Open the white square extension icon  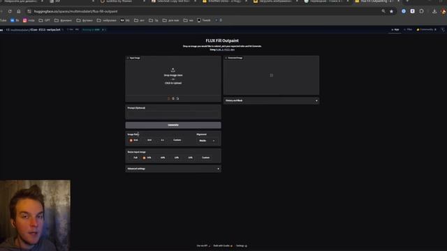tap(413, 11)
